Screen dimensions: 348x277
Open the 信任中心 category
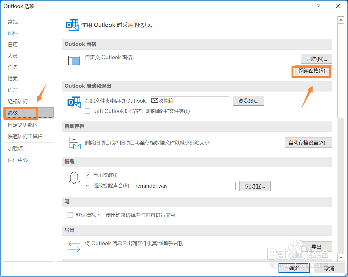(x=29, y=160)
